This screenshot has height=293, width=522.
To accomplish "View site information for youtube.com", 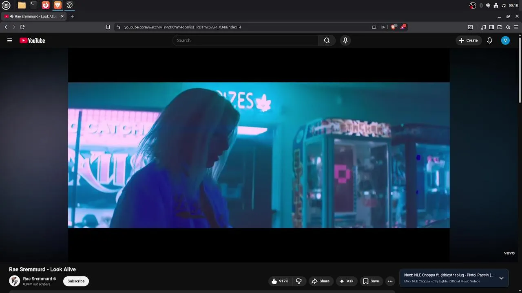I will click(x=118, y=27).
